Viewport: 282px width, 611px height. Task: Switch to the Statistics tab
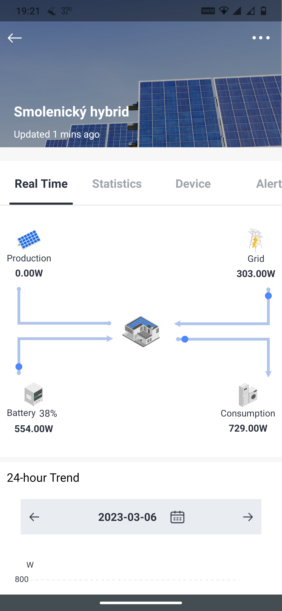pyautogui.click(x=117, y=184)
